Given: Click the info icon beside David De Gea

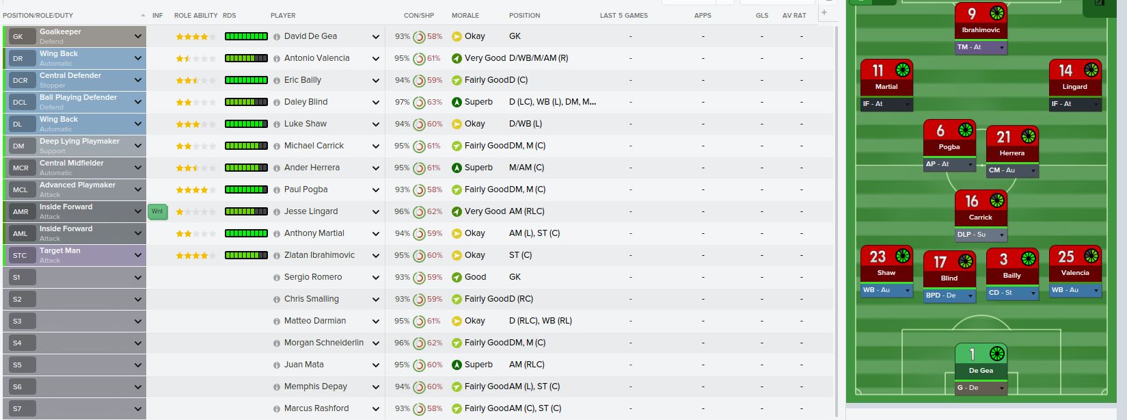Looking at the screenshot, I should 277,37.
